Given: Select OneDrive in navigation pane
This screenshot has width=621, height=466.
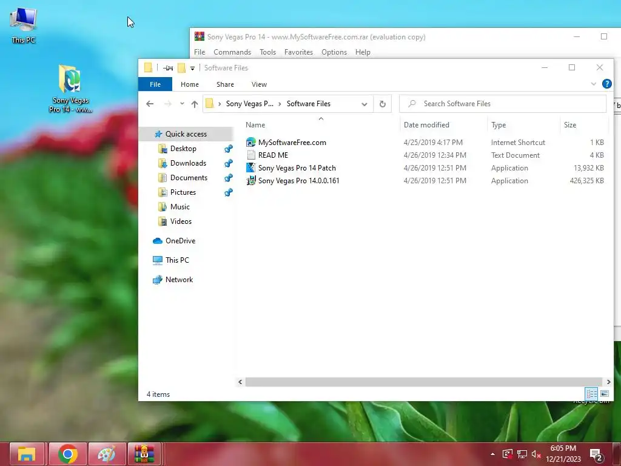Looking at the screenshot, I should pos(180,240).
